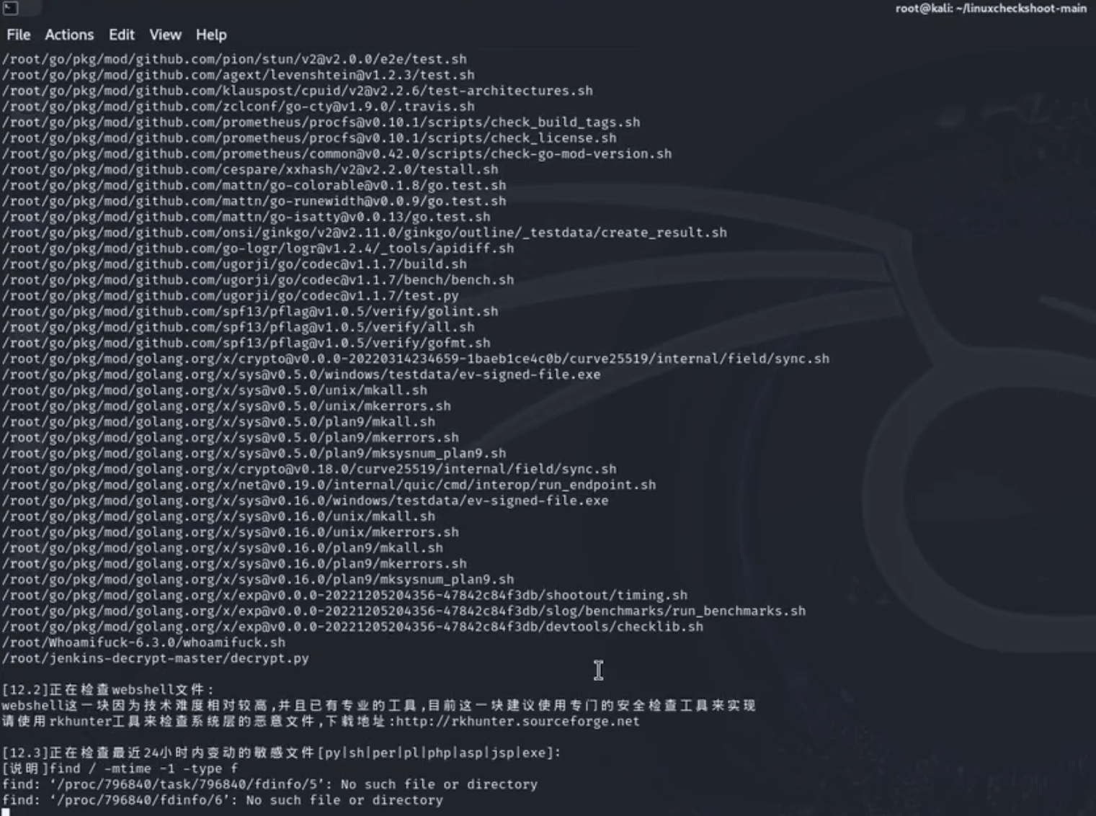
Task: Select the go-logr apidiff.sh line
Action: click(258, 248)
